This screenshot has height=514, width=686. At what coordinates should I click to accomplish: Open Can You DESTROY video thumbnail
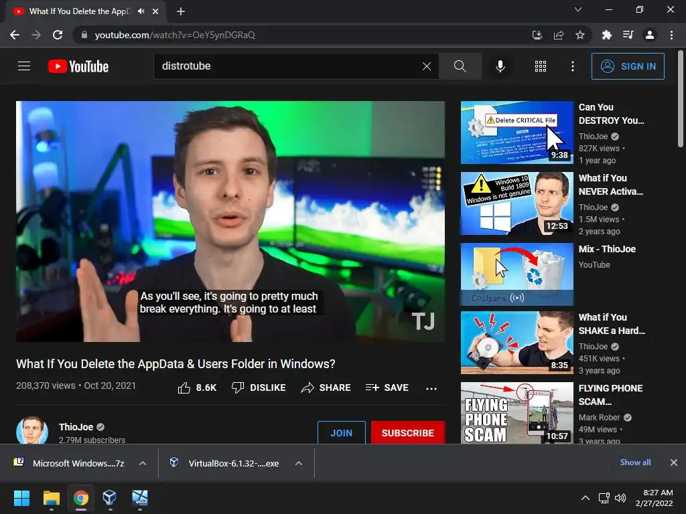pyautogui.click(x=517, y=133)
